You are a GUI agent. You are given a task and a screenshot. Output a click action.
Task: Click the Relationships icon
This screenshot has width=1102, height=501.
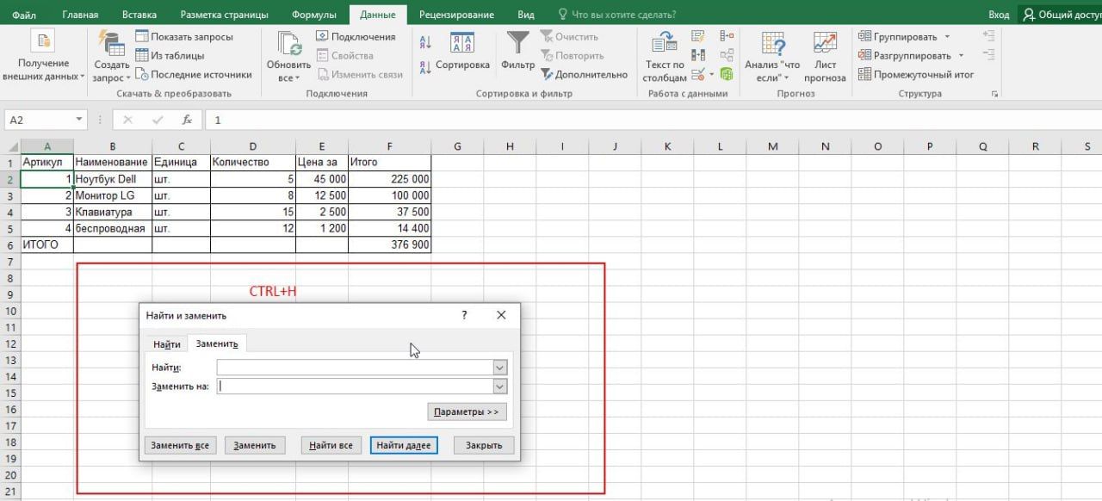pos(727,55)
